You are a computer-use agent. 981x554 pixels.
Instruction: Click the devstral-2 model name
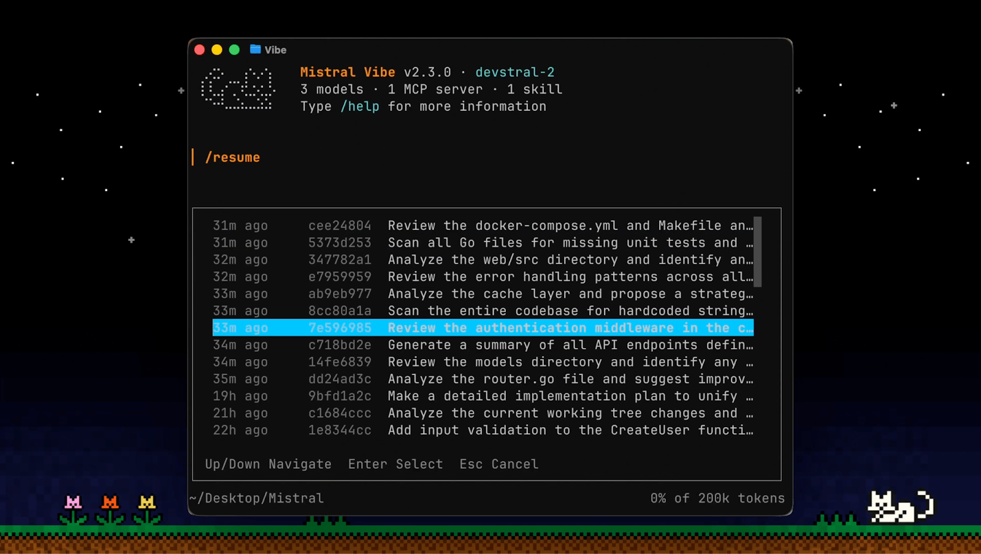tap(515, 72)
